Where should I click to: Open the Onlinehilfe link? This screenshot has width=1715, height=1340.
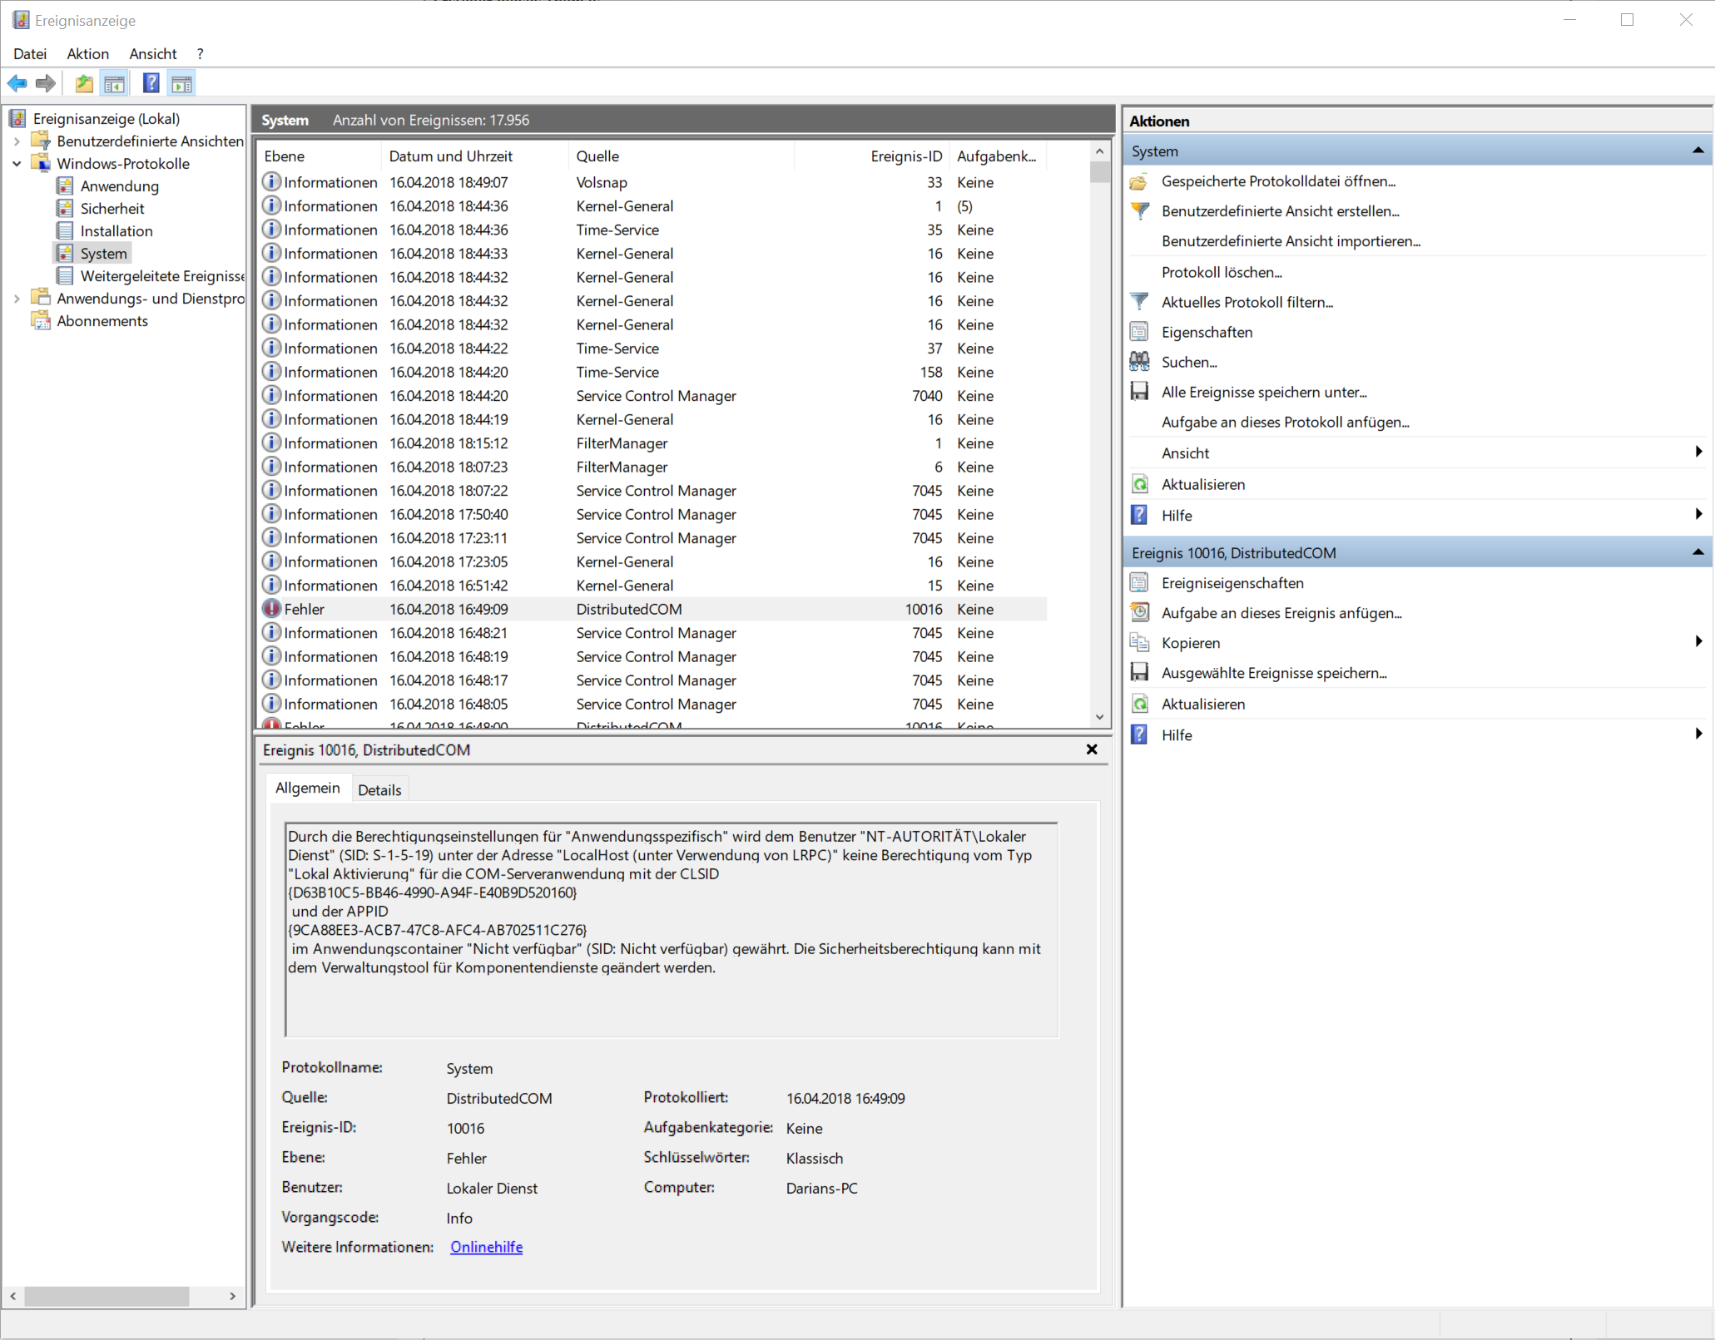(486, 1247)
